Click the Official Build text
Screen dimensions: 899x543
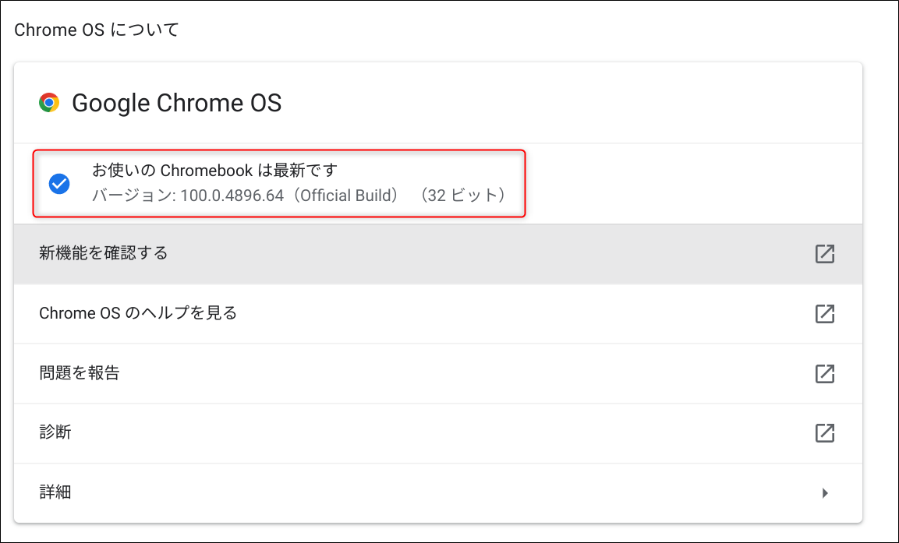pos(349,196)
